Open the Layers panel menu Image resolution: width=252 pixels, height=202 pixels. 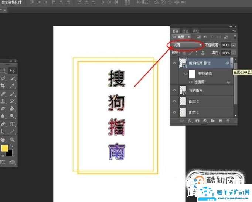pos(235,31)
